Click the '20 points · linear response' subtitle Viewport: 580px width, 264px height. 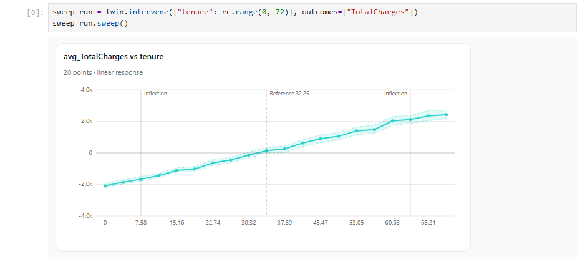coord(103,72)
